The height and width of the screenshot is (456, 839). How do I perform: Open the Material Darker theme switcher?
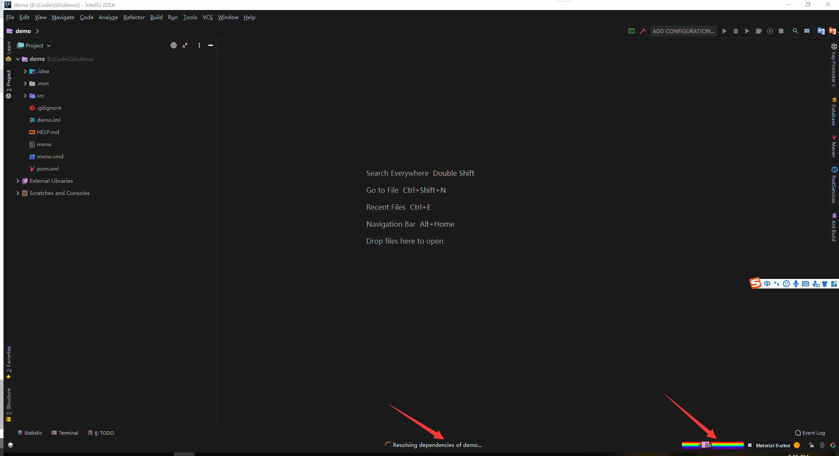pos(773,445)
